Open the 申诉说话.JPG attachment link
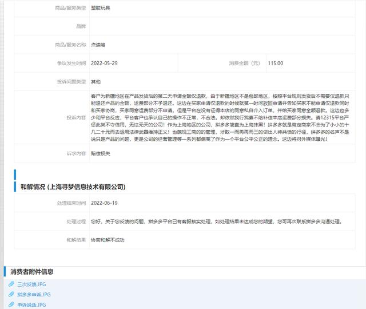The height and width of the screenshot is (309, 366). pyautogui.click(x=31, y=305)
